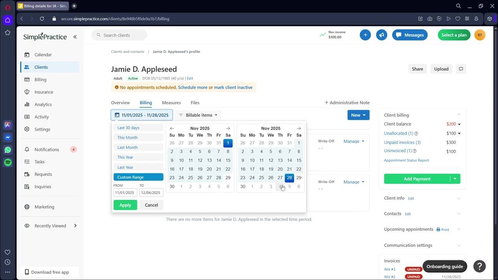The height and width of the screenshot is (280, 498).
Task: Open Notifications with 4 badge
Action: tap(50, 149)
